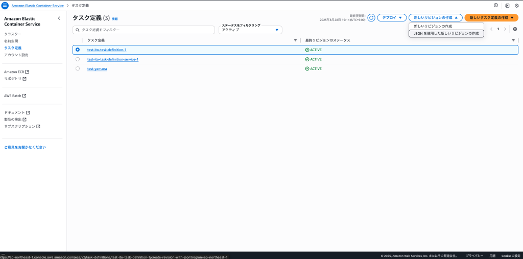523x259 pixels.
Task: Collapse the 新しいリビジョンの作成 dropdown button
Action: click(436, 18)
